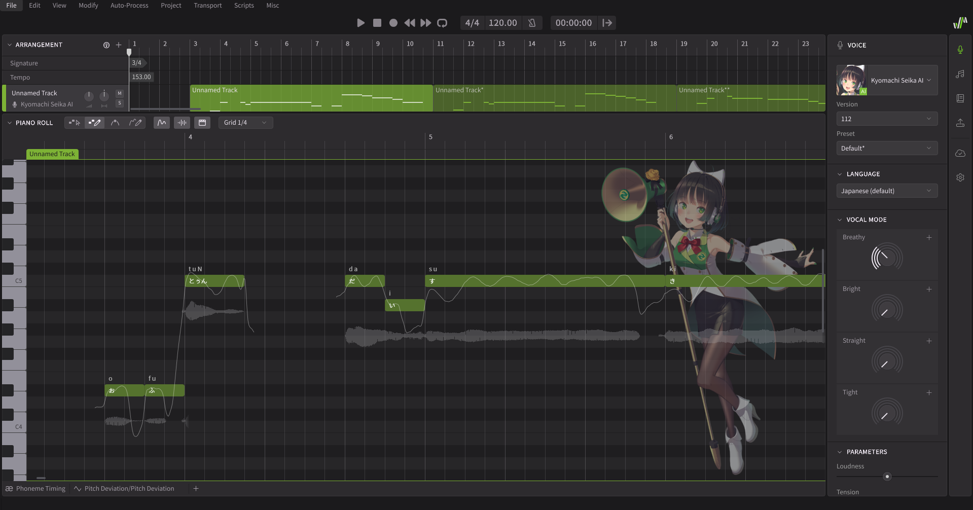Open the Modify menu
The width and height of the screenshot is (973, 510).
point(88,6)
